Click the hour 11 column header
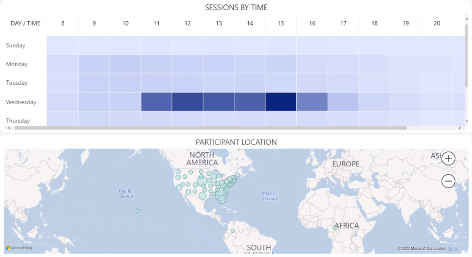The width and height of the screenshot is (472, 257). [157, 23]
